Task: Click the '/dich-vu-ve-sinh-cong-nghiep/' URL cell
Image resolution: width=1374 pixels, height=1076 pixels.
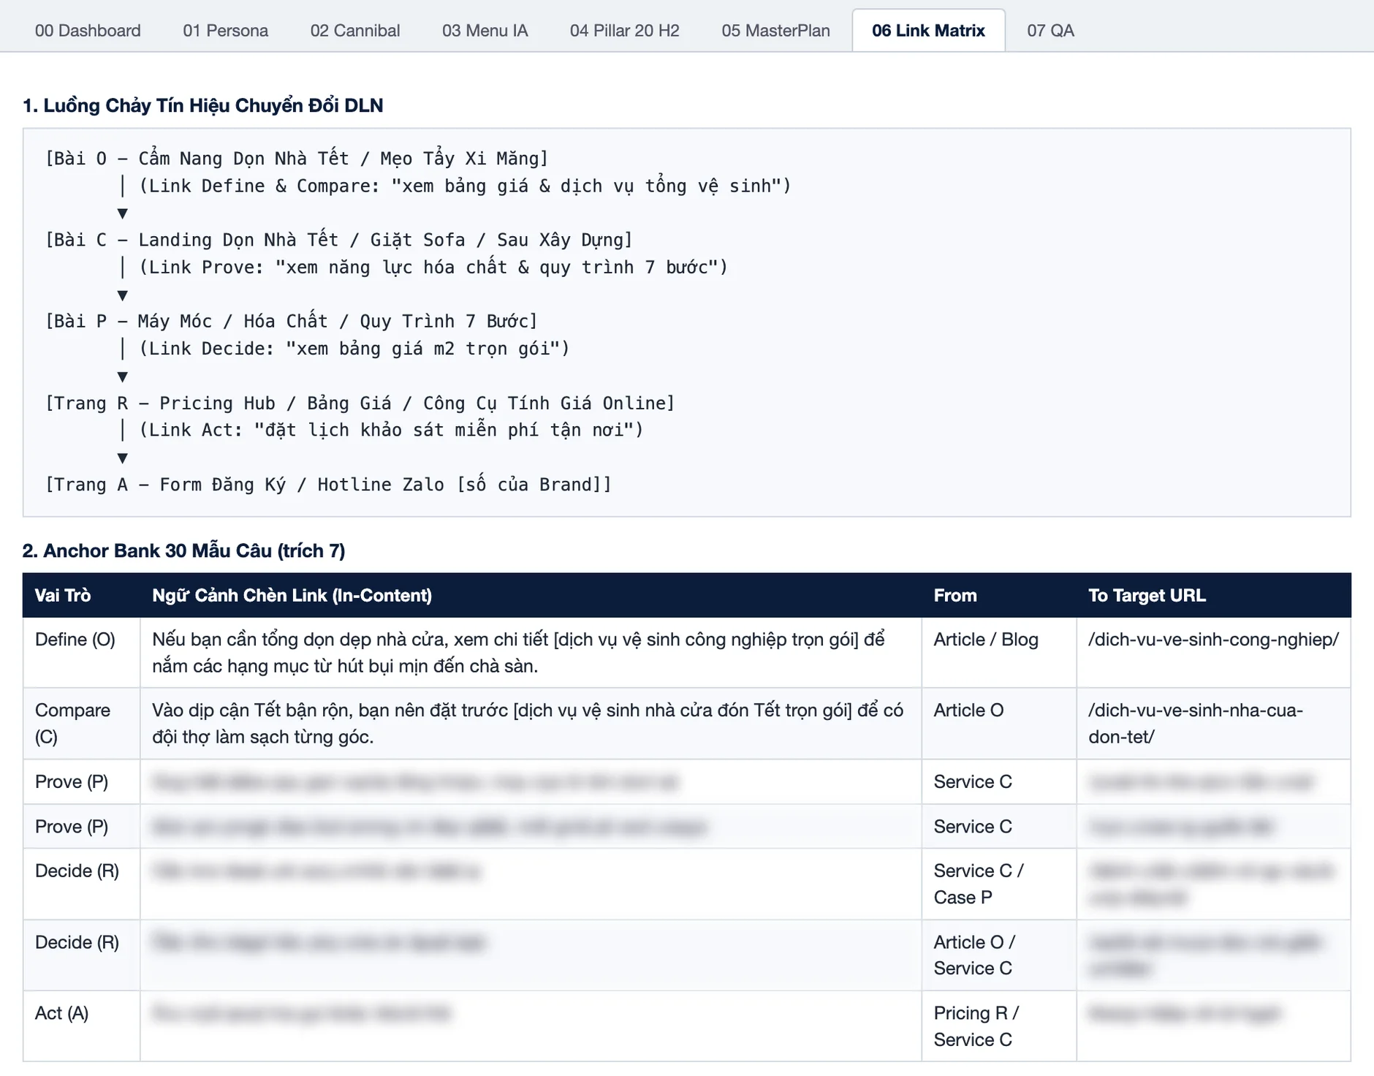Action: [x=1213, y=653]
